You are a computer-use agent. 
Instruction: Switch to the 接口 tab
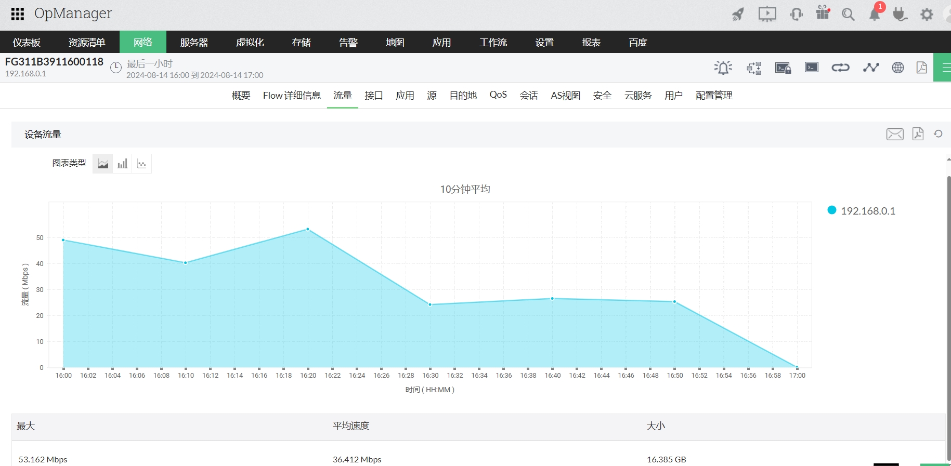pos(373,96)
